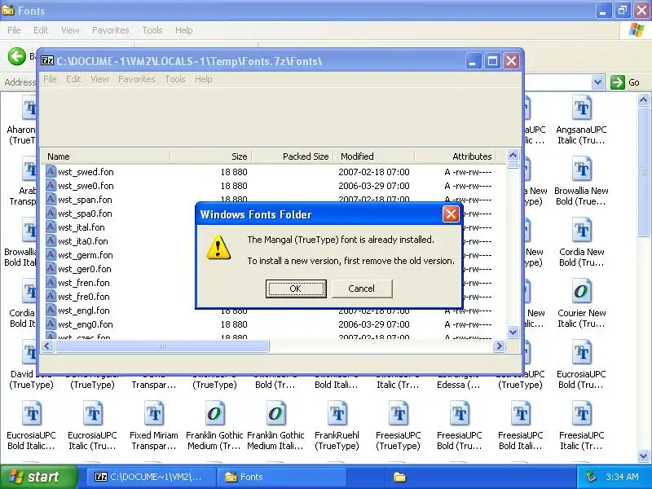The image size is (652, 489).
Task: Sort 7-Zip list by Size column
Action: (211, 156)
